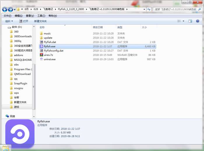
Task: Change view with the view mode icon
Action: pos(179,21)
